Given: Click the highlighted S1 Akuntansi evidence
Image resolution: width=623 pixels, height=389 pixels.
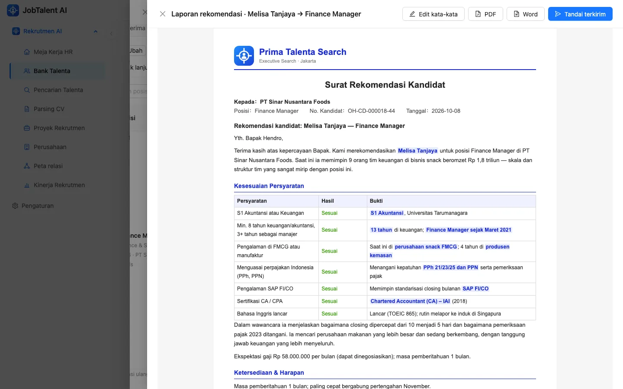Looking at the screenshot, I should click(x=387, y=213).
